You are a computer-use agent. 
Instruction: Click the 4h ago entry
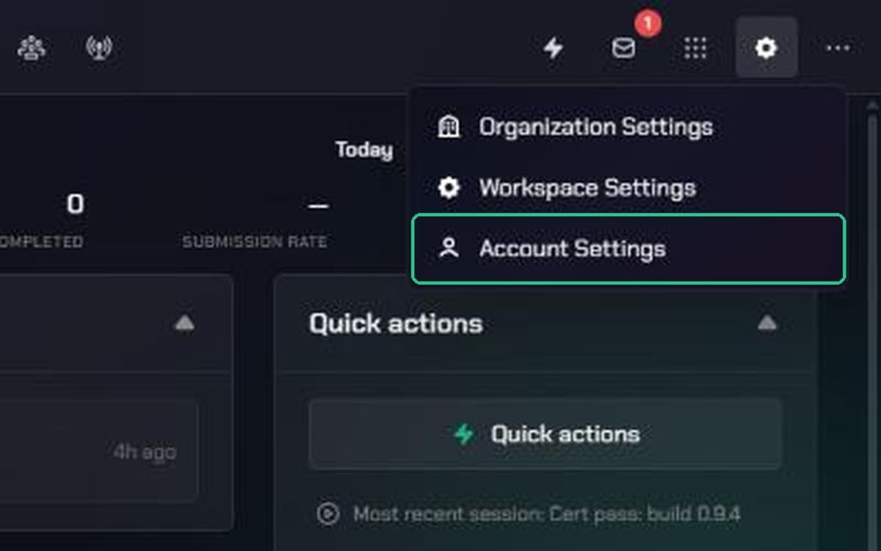coord(145,452)
